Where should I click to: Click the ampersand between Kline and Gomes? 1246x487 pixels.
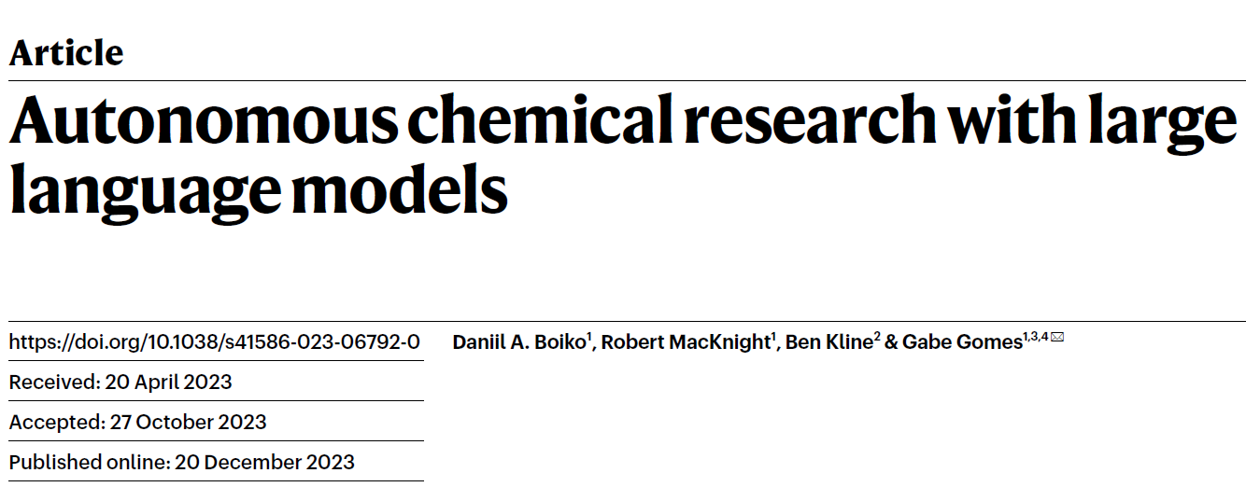click(x=892, y=342)
